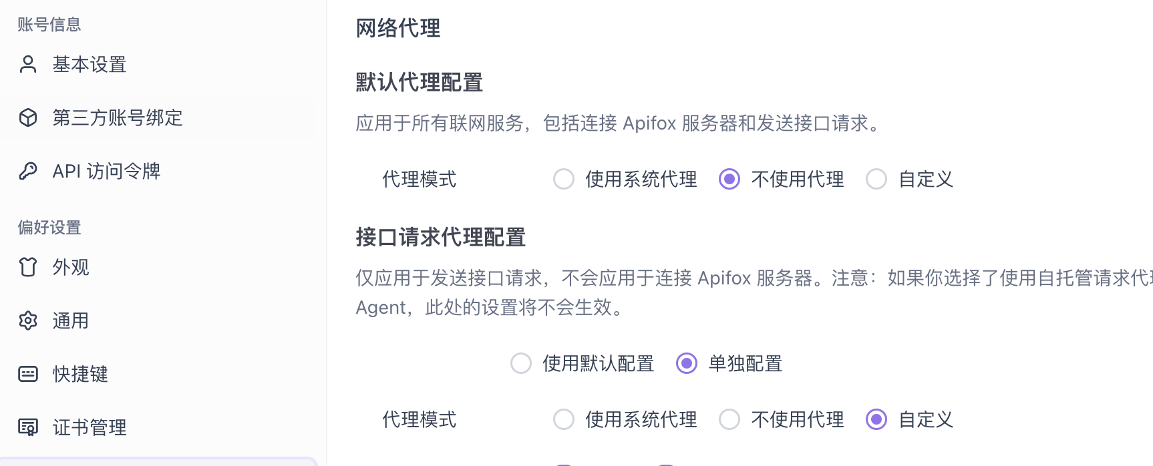The width and height of the screenshot is (1153, 466).
Task: Pick 自定义 under 接口请求代理配置
Action: [x=876, y=419]
